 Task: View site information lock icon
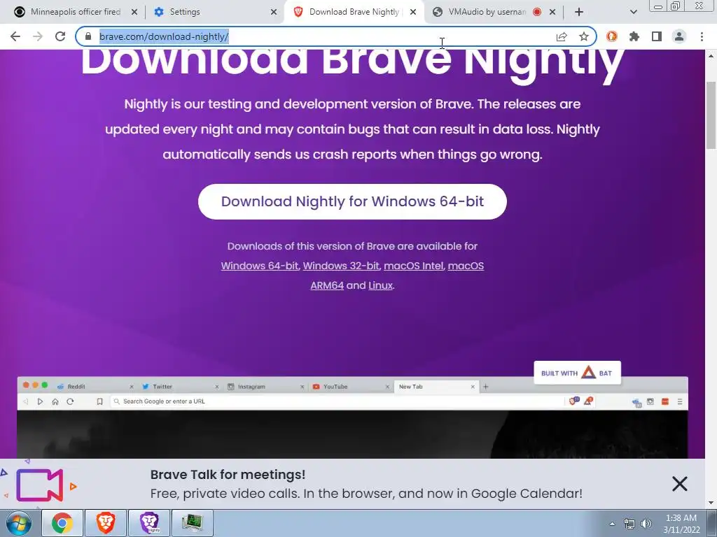tap(88, 36)
